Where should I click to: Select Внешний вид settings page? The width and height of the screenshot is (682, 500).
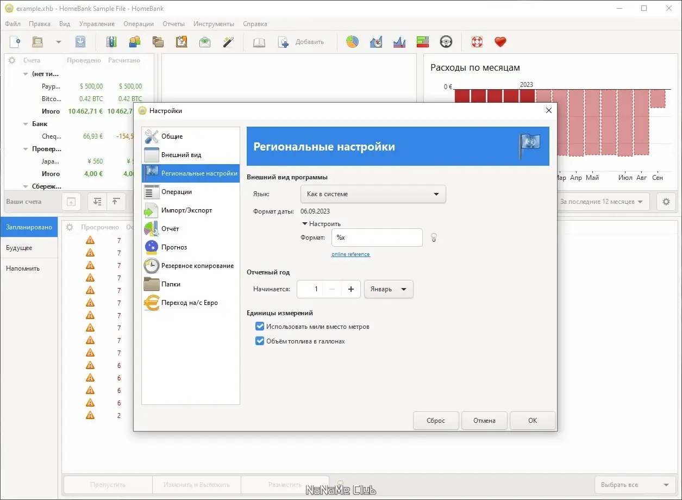[191, 155]
